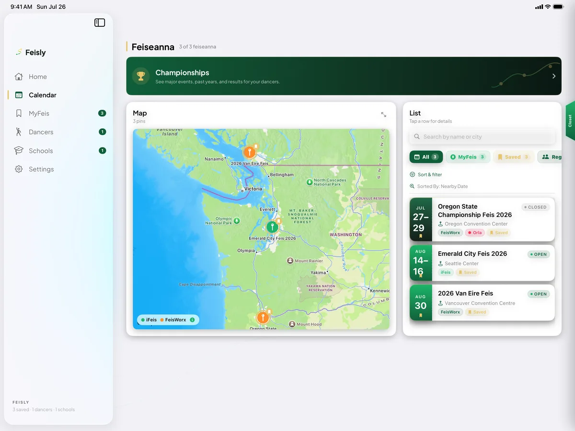575x431 pixels.
Task: Expand Championships with the right chevron
Action: (554, 76)
